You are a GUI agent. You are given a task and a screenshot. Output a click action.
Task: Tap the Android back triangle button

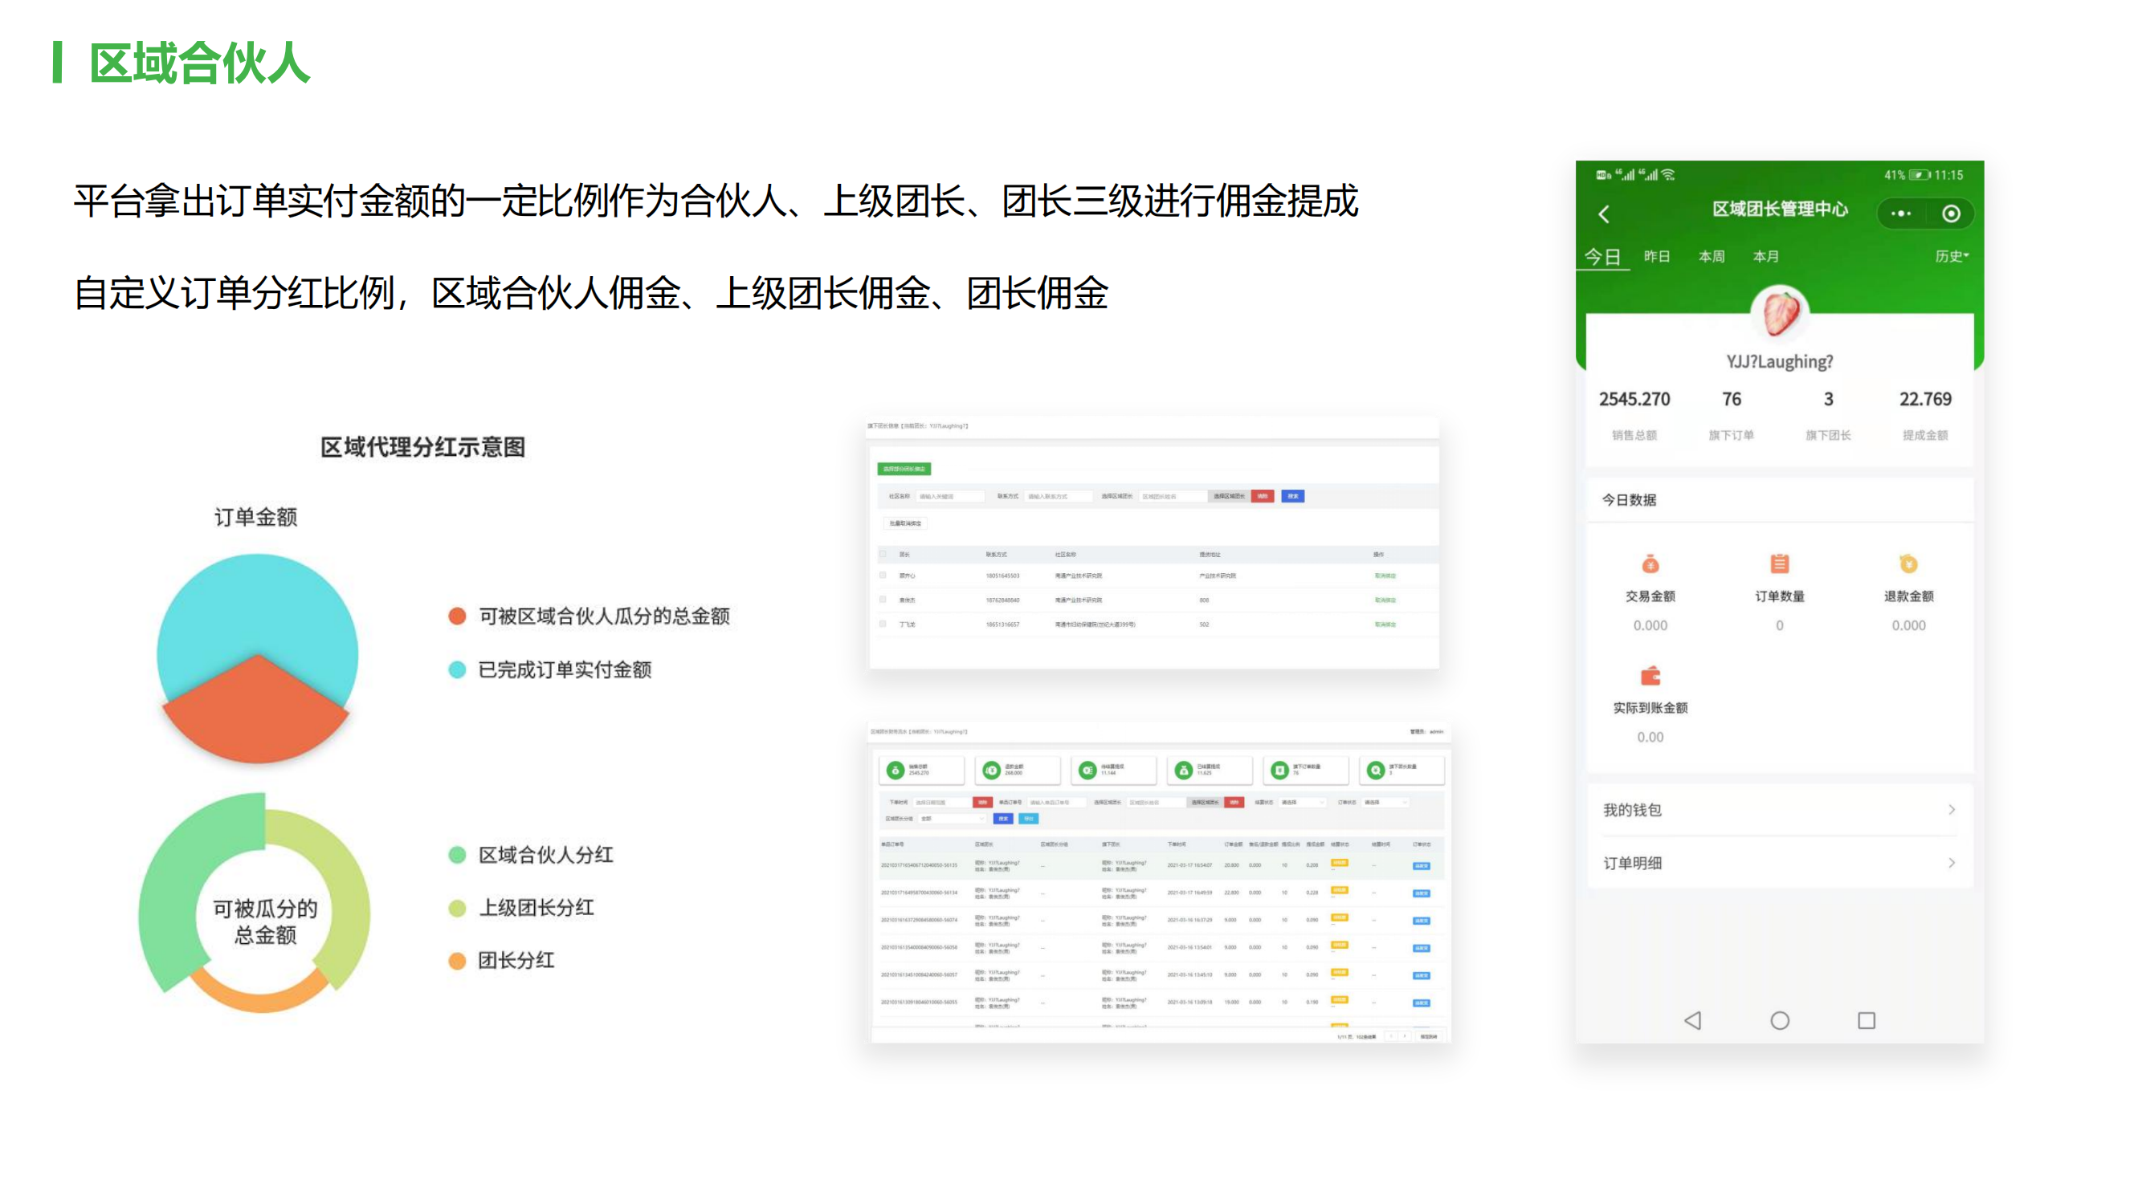pos(1693,1019)
